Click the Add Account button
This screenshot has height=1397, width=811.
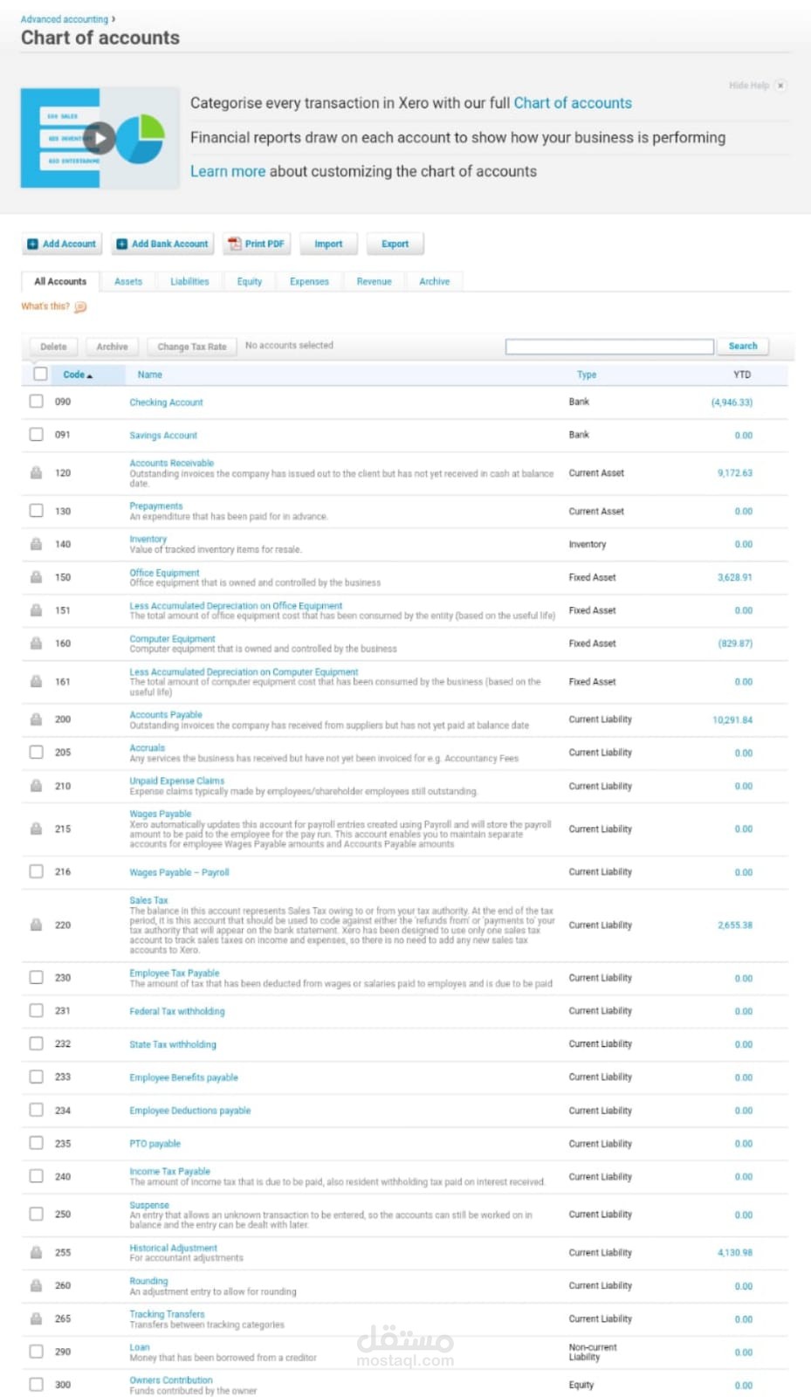pos(62,244)
